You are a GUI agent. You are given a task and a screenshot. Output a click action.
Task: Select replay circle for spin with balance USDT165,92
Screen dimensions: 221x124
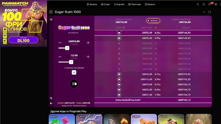[x=119, y=33]
